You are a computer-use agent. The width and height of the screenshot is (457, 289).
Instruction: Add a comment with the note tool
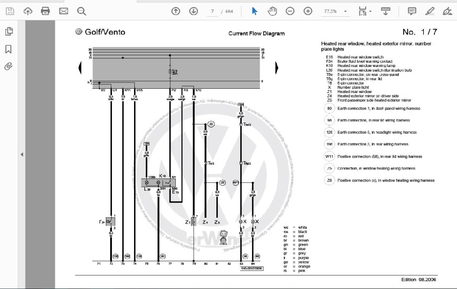pos(412,11)
